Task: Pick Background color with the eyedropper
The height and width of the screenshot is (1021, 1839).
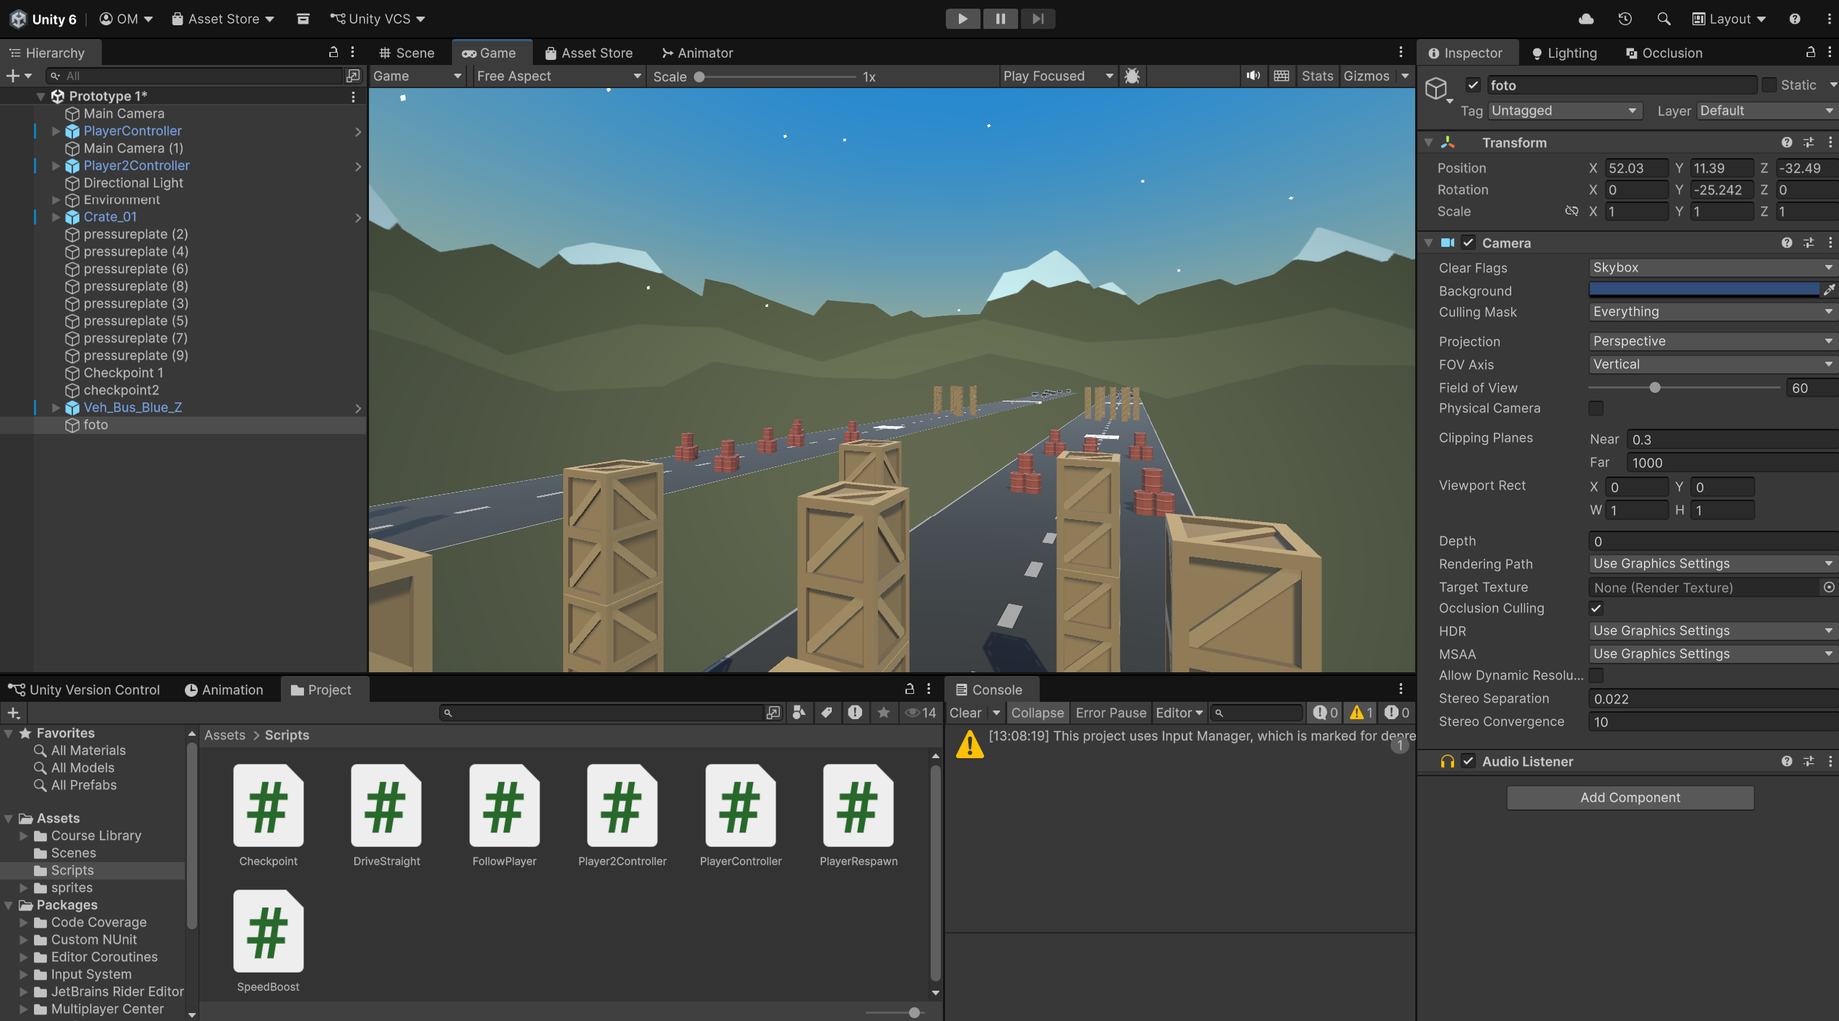Action: coord(1829,290)
